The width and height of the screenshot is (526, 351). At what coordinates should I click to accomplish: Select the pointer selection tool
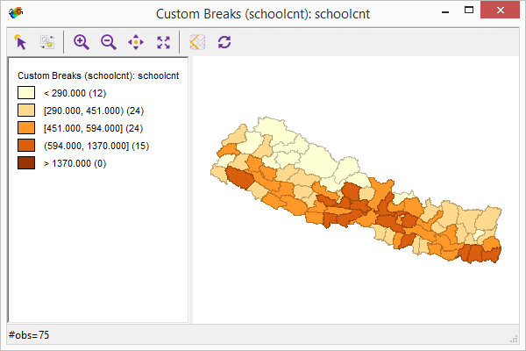20,42
